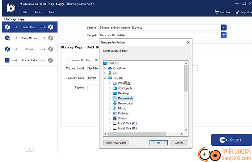This screenshot has height=162, width=252.
Task: Open the Tools menu
Action: (x=38, y=12)
